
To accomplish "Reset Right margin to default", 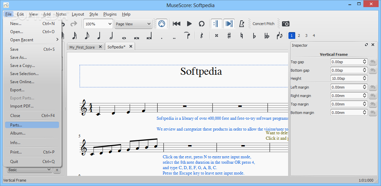I will point(373,96).
